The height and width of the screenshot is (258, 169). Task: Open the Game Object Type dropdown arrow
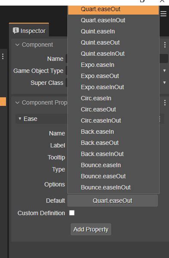[x=164, y=71]
